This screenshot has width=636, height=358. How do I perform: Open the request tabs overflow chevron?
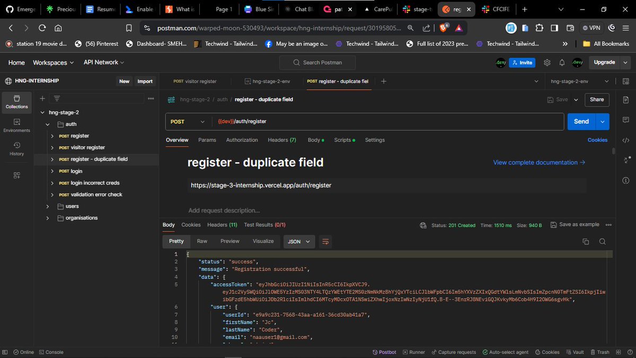pos(536,81)
